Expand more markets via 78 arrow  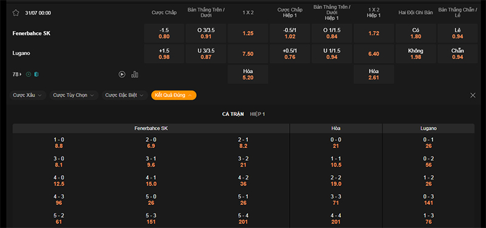[x=17, y=74]
